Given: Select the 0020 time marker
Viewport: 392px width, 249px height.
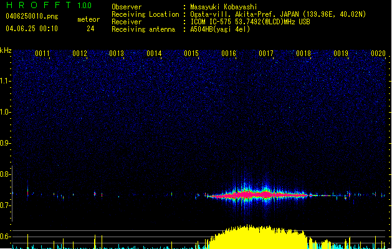Looking at the screenshot, I should point(378,54).
